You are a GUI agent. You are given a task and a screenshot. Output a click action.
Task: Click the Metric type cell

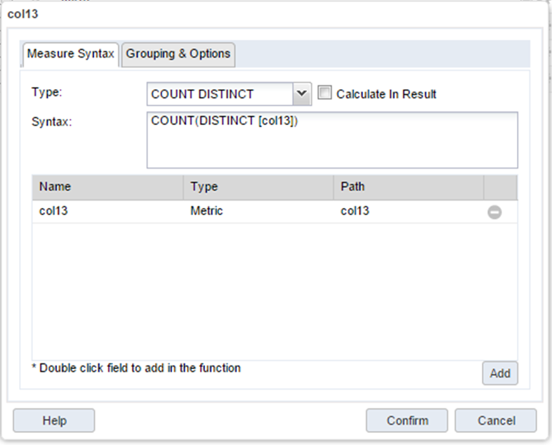pyautogui.click(x=258, y=212)
